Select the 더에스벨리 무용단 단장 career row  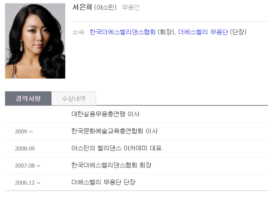point(136,182)
